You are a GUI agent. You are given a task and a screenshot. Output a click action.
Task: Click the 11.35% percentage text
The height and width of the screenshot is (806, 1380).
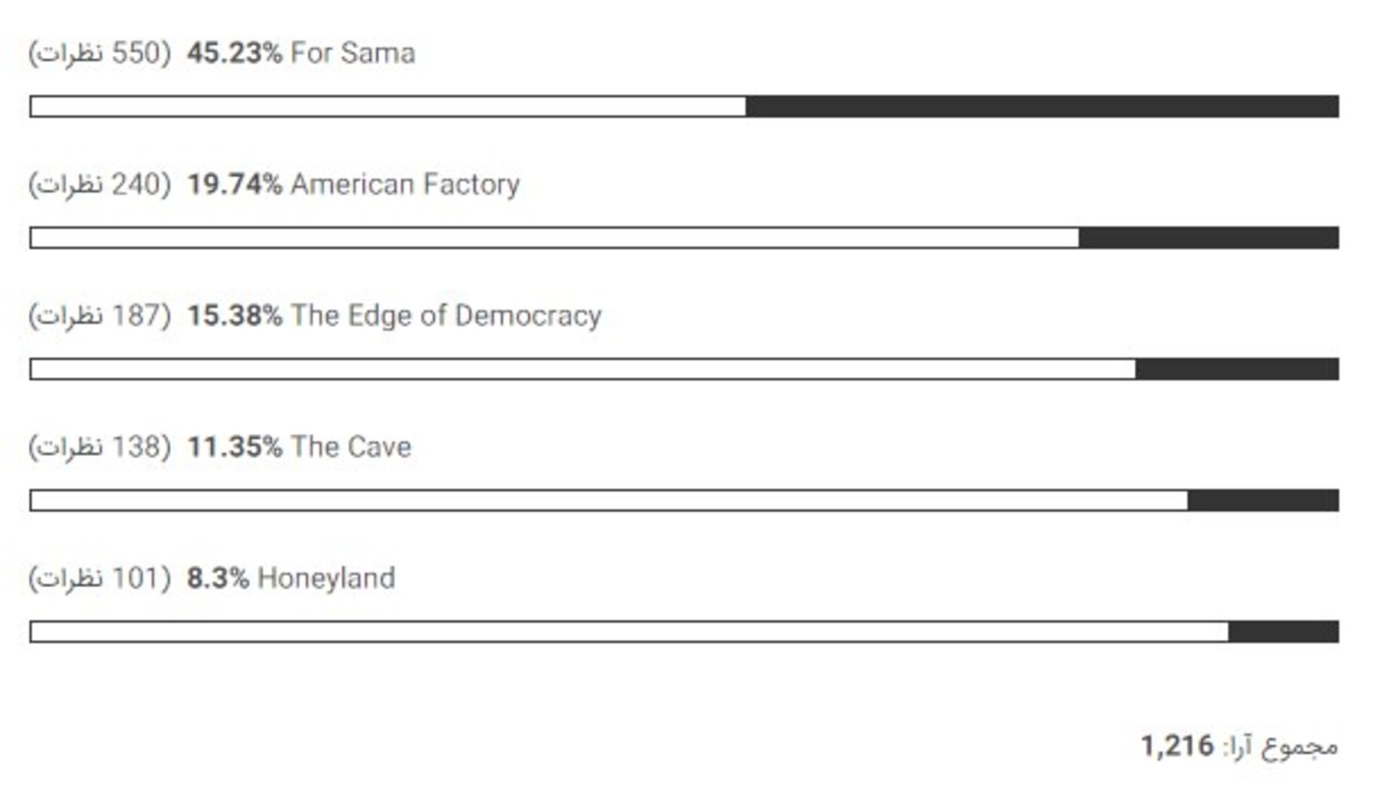[x=234, y=447]
